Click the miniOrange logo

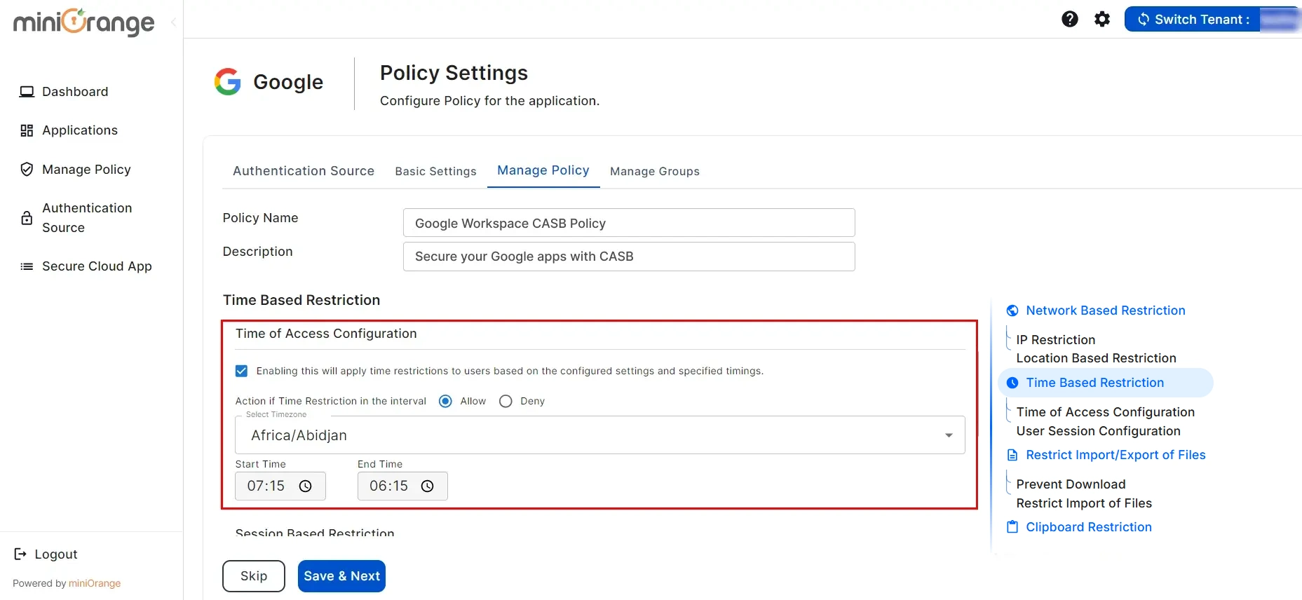pos(83,22)
